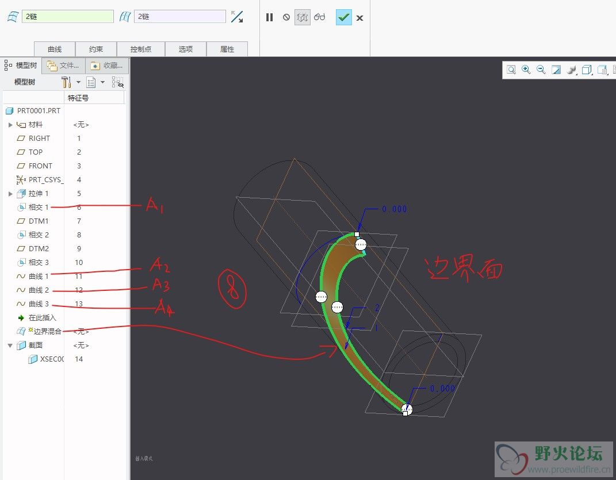The height and width of the screenshot is (480, 616).
Task: Click the tree show list icon
Action: click(91, 82)
